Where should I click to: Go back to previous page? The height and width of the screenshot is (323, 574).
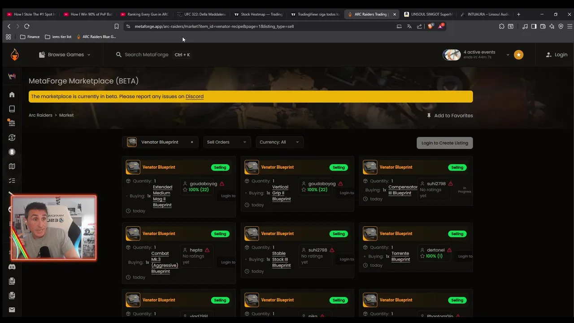click(x=9, y=26)
